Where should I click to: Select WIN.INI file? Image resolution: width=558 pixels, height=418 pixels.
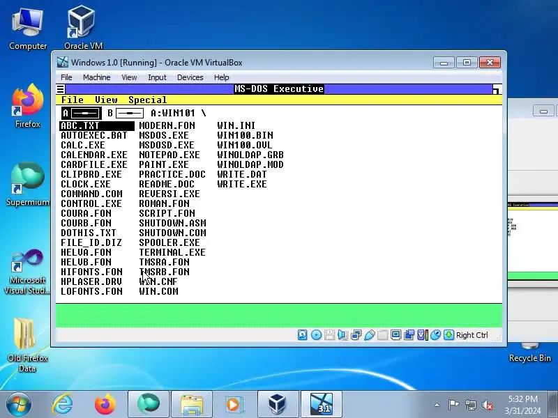pyautogui.click(x=236, y=126)
